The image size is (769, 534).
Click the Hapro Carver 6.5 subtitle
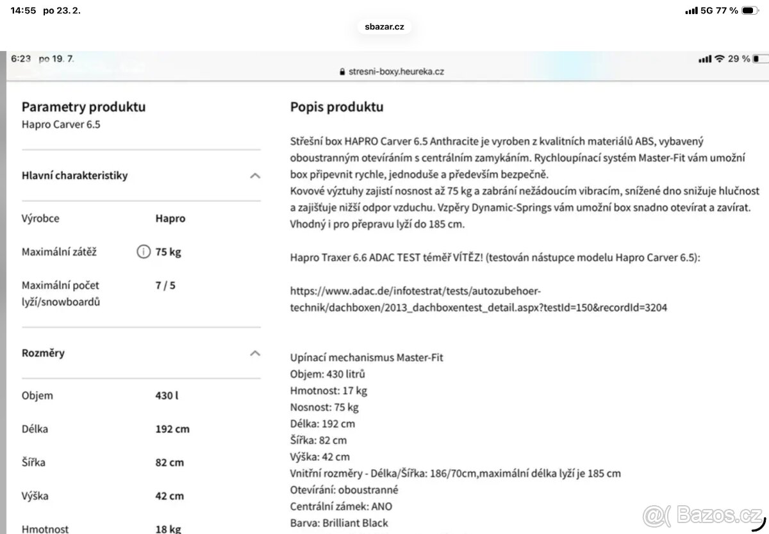(61, 124)
